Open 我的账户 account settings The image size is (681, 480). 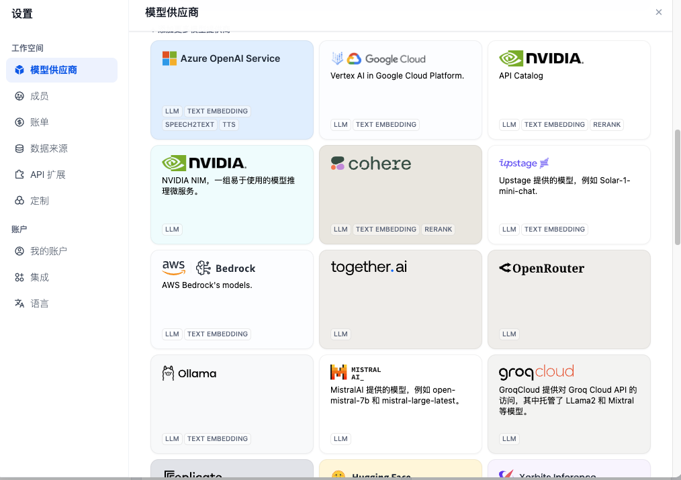[48, 251]
